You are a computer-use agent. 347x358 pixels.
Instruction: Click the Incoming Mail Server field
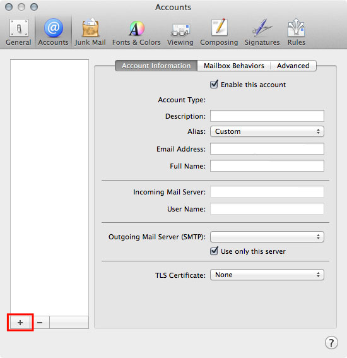tap(267, 192)
